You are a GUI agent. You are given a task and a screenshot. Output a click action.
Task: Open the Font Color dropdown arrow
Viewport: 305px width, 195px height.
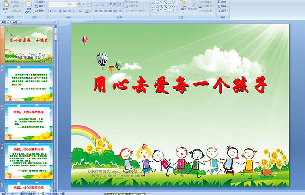[x=91, y=11]
